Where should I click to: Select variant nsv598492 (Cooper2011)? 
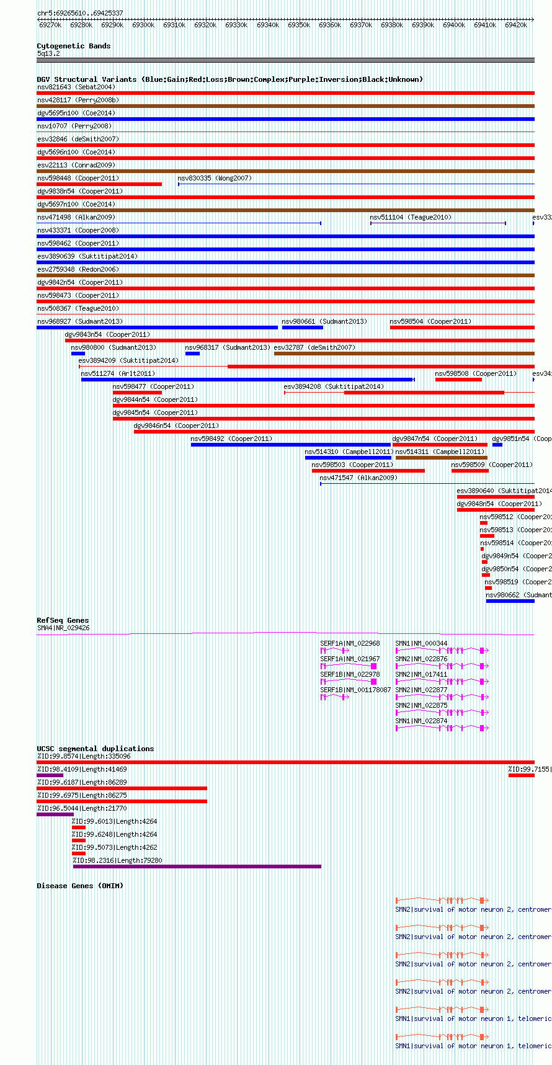291,444
